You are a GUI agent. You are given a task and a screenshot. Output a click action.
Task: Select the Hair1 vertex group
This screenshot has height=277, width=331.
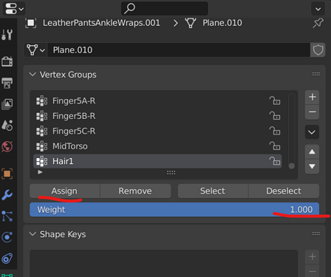pos(157,161)
